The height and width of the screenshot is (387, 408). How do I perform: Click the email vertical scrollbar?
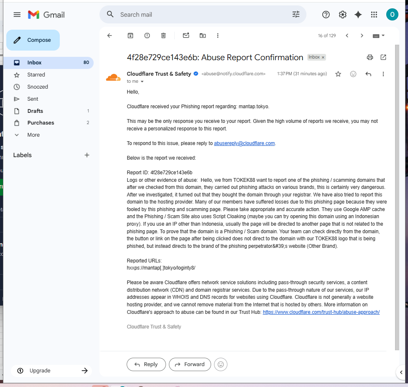pyautogui.click(x=397, y=198)
